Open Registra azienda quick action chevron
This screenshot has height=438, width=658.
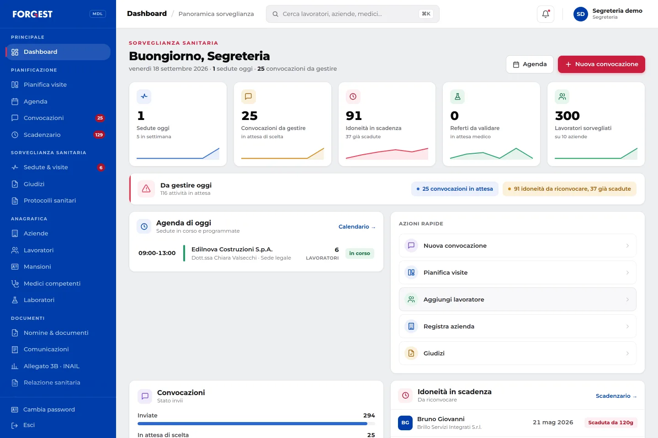pyautogui.click(x=627, y=326)
